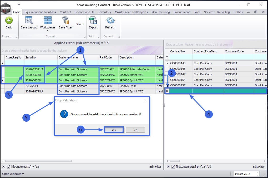Viewport: 268px width, 178px height.
Task: Click the left grid horizontal scrollbar
Action: [x=38, y=161]
